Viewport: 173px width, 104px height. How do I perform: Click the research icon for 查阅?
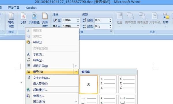pos(28,96)
